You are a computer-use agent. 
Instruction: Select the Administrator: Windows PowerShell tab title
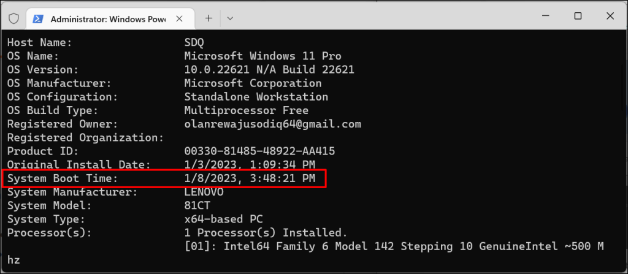click(x=108, y=18)
